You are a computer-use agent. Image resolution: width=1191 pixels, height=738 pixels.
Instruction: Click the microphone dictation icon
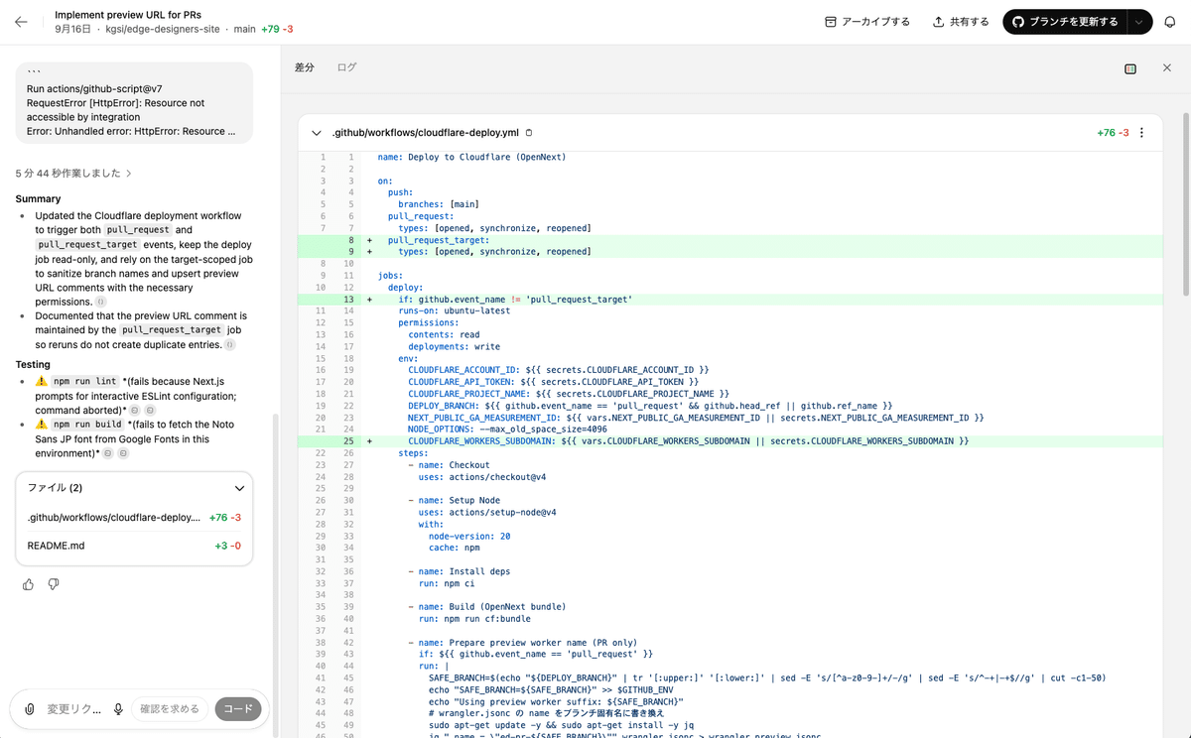coord(118,709)
